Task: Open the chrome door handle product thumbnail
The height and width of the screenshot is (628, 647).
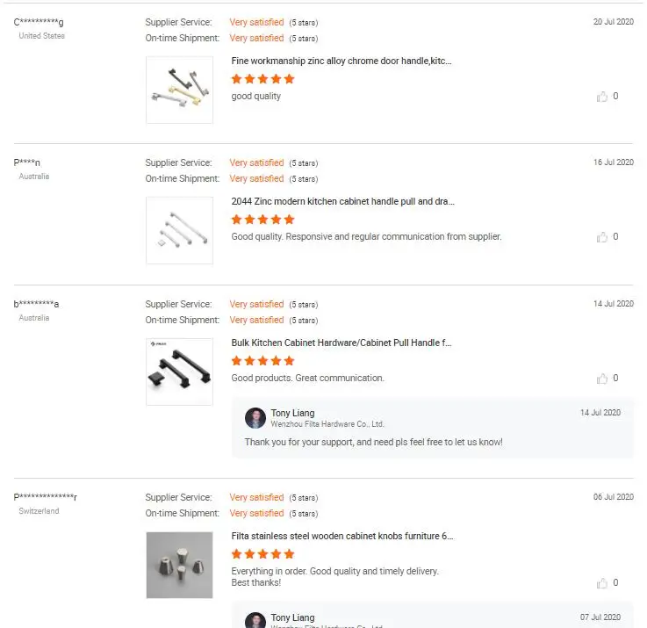Action: coord(179,90)
